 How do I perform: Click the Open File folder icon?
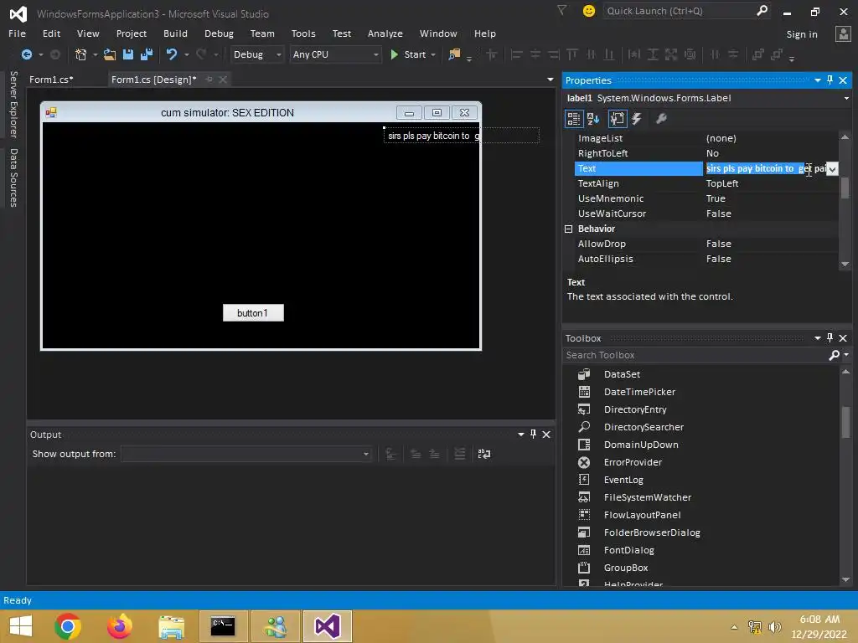point(110,54)
